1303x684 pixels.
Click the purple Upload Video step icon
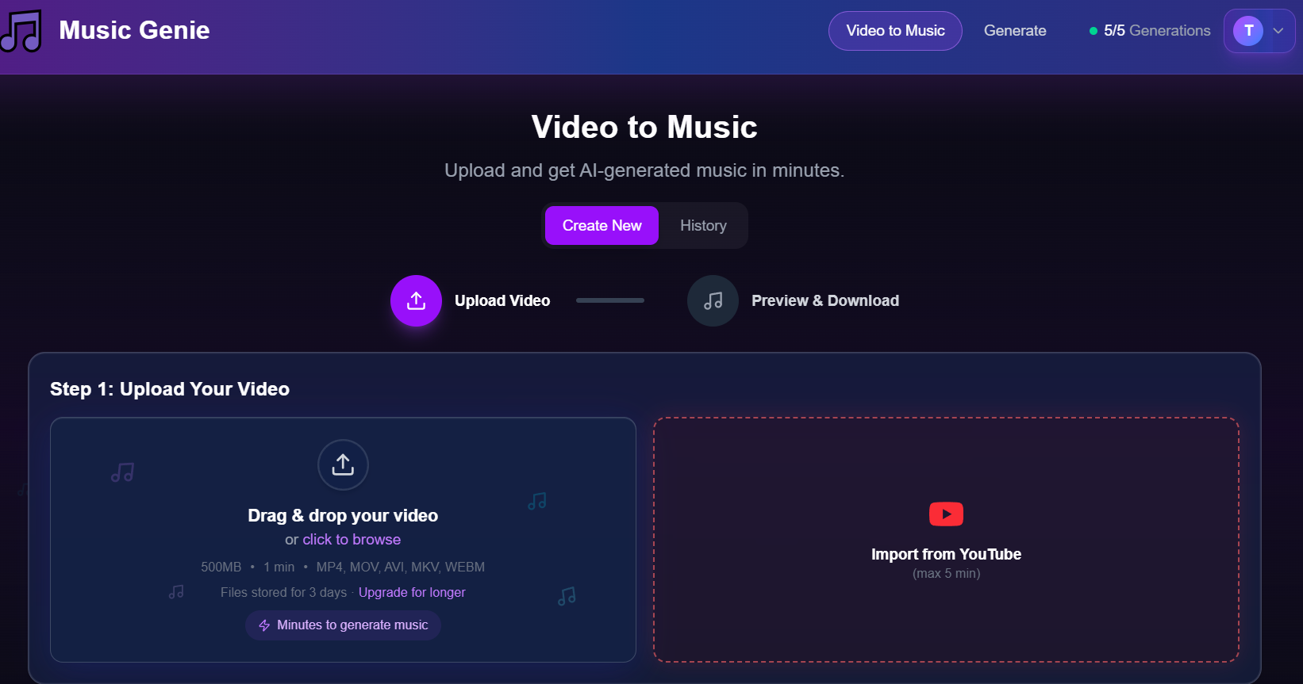(416, 300)
